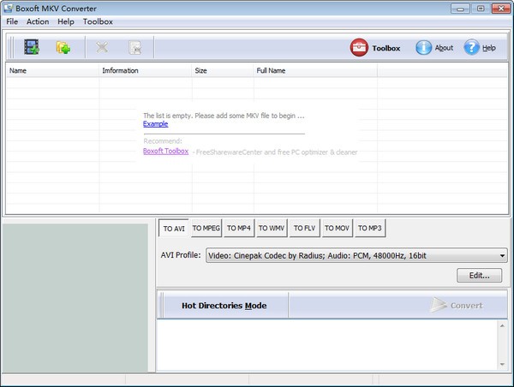Switch to the TO MP4 tab

click(x=239, y=228)
